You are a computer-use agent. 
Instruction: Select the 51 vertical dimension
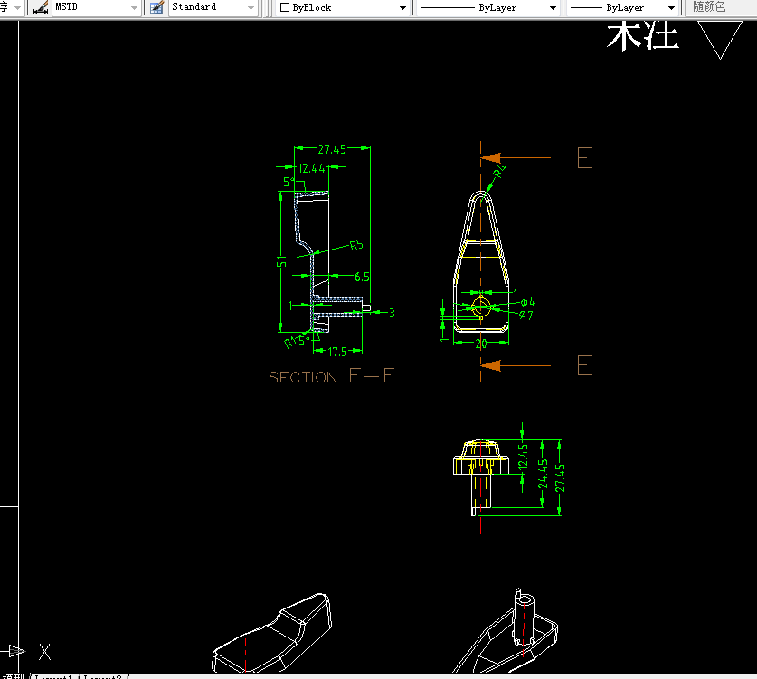click(281, 261)
